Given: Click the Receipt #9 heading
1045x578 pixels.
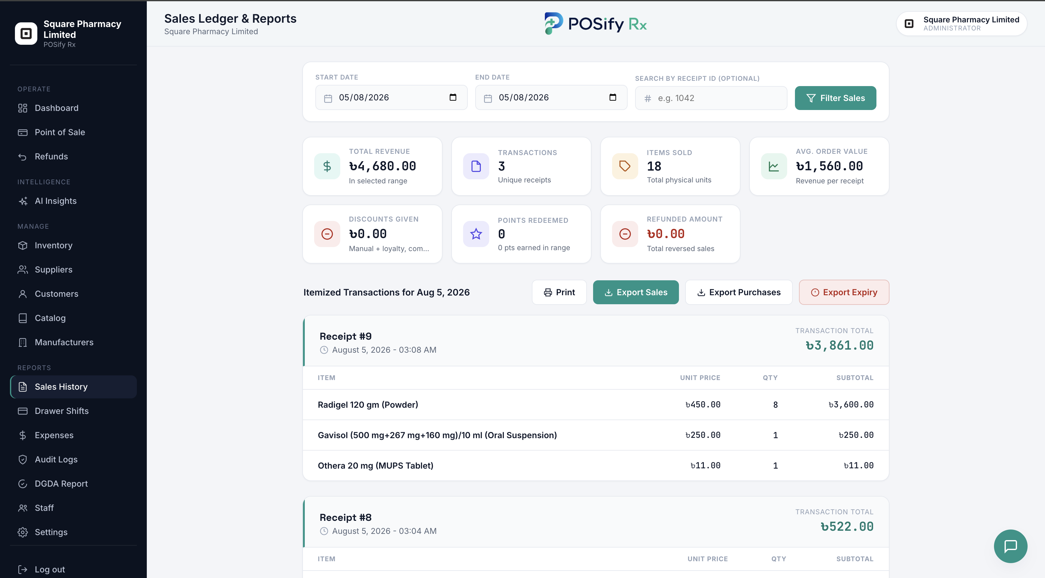Looking at the screenshot, I should [x=346, y=337].
